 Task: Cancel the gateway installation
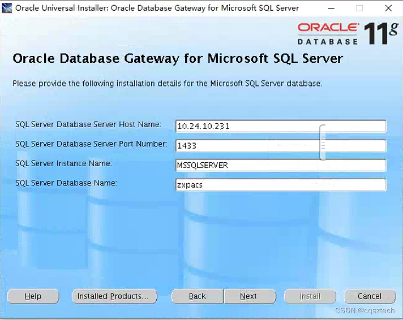coord(370,296)
